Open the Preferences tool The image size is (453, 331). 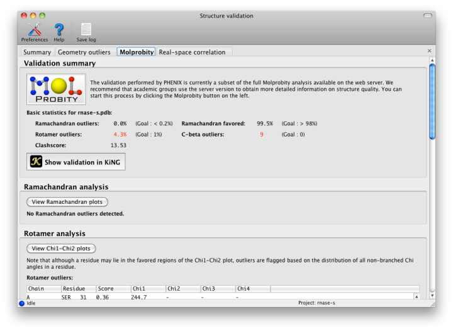point(34,29)
